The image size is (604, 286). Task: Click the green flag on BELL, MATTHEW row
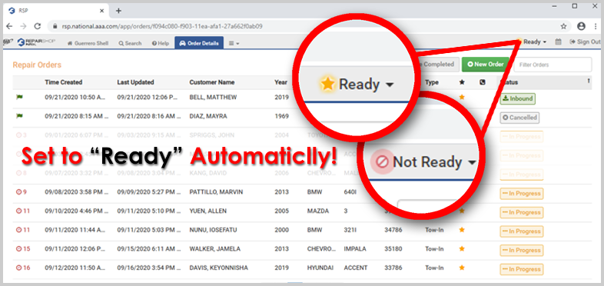point(19,98)
